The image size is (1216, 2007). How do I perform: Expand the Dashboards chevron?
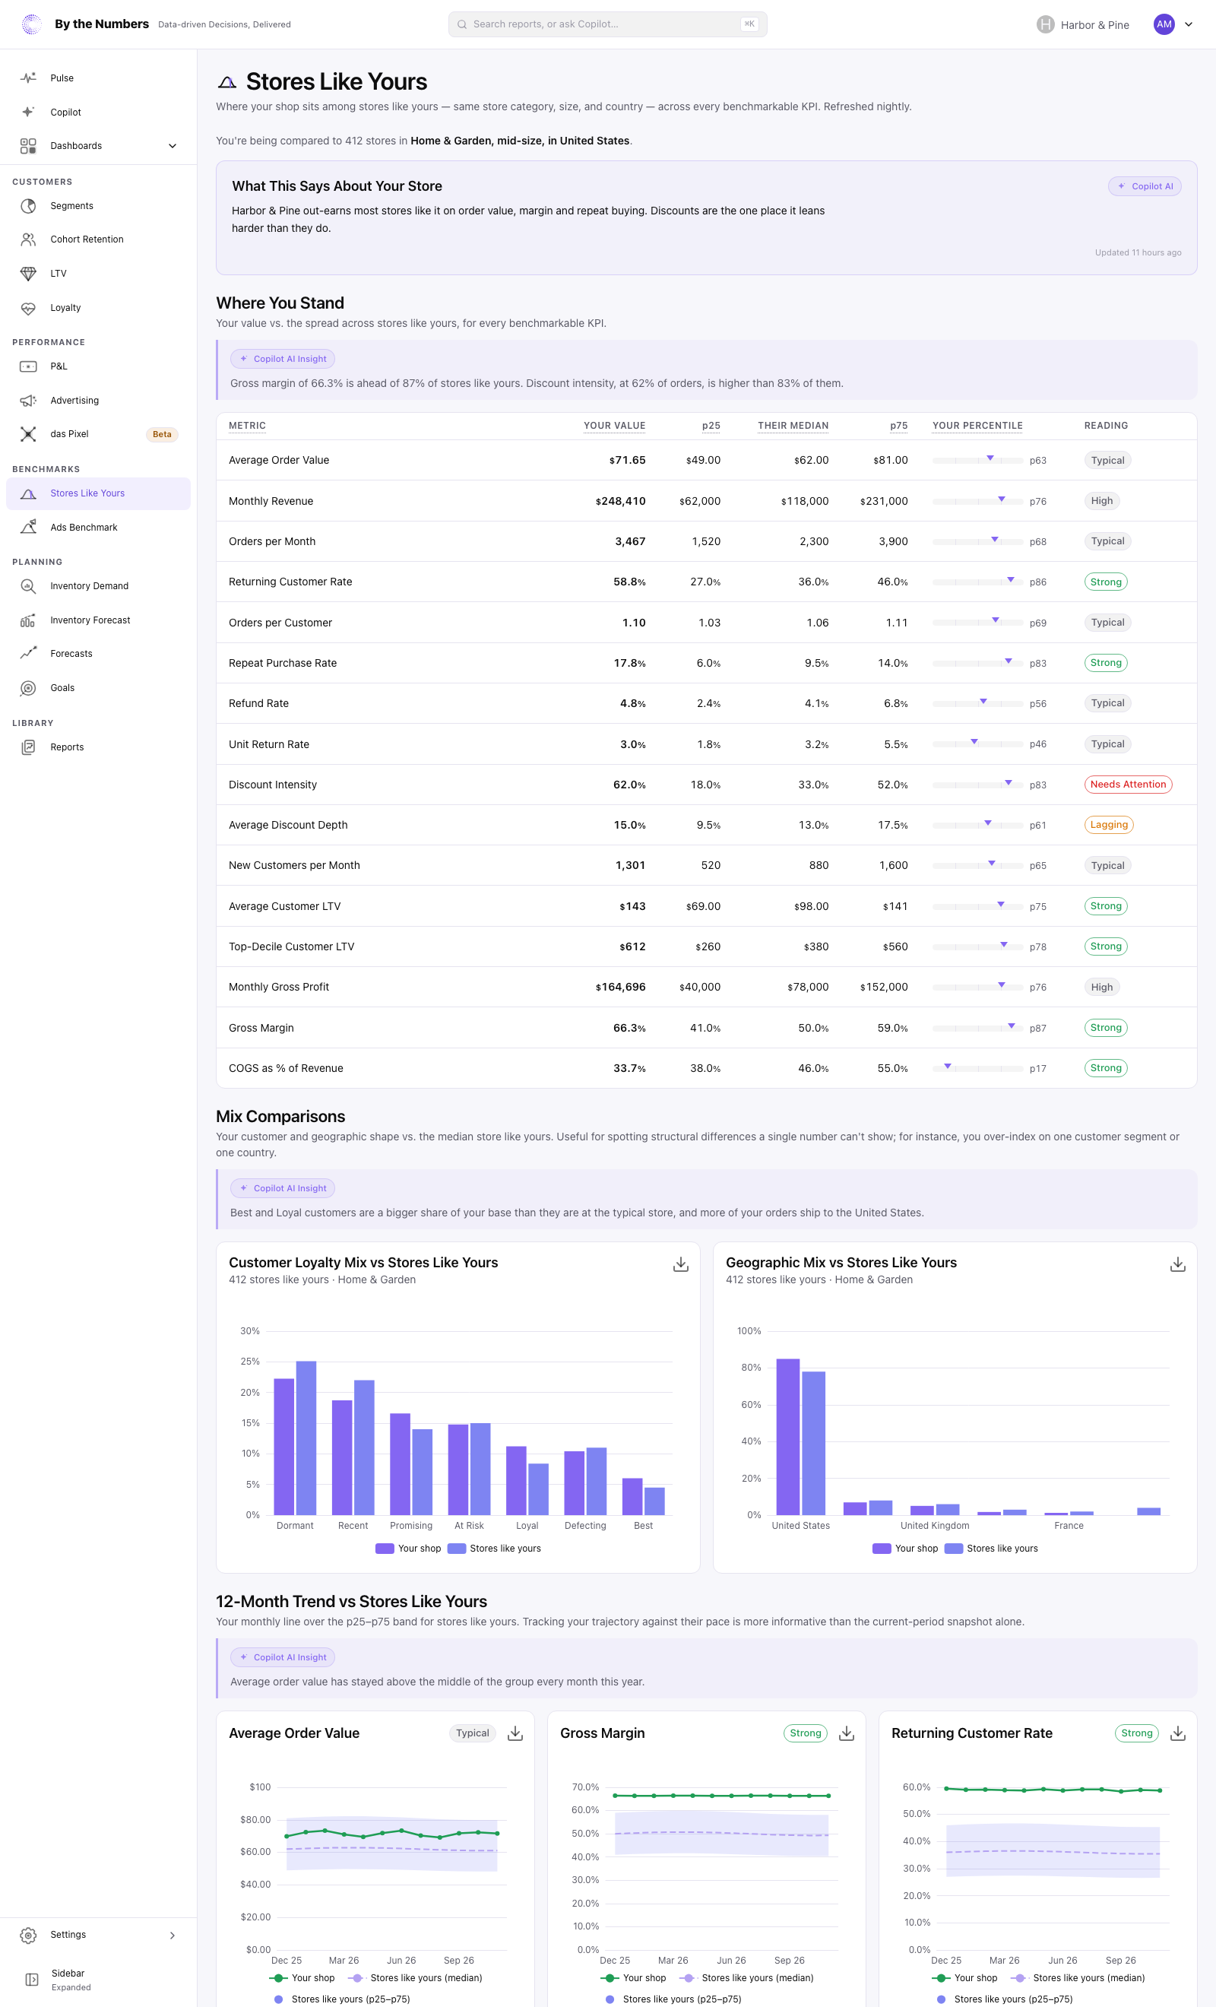(173, 146)
